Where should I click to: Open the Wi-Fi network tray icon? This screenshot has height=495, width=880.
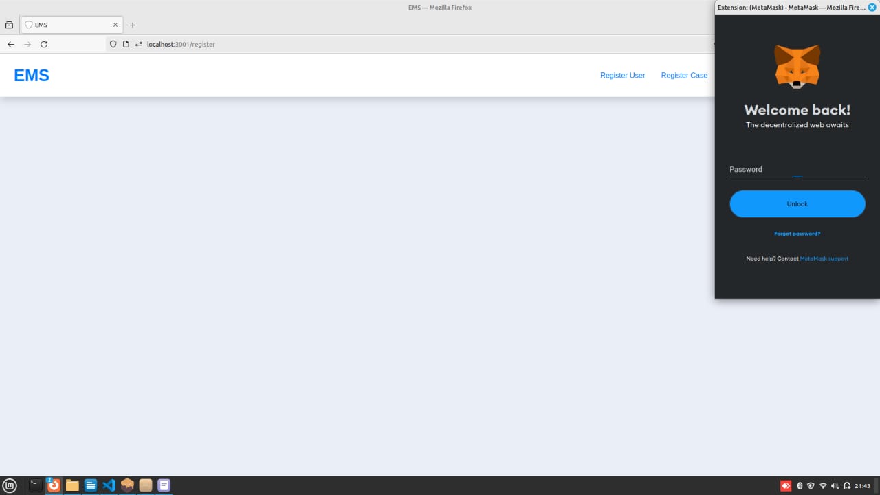823,486
